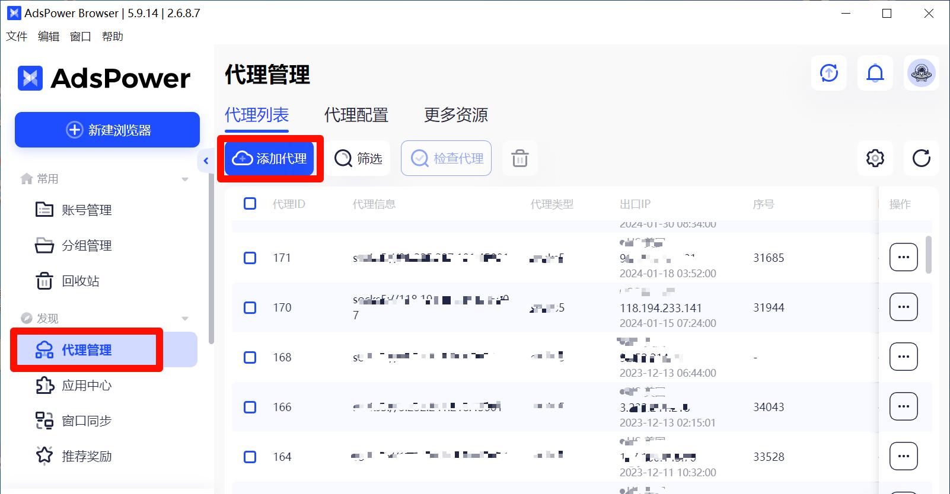Image resolution: width=950 pixels, height=494 pixels.
Task: Click the 代理信息 column header
Action: (x=374, y=204)
